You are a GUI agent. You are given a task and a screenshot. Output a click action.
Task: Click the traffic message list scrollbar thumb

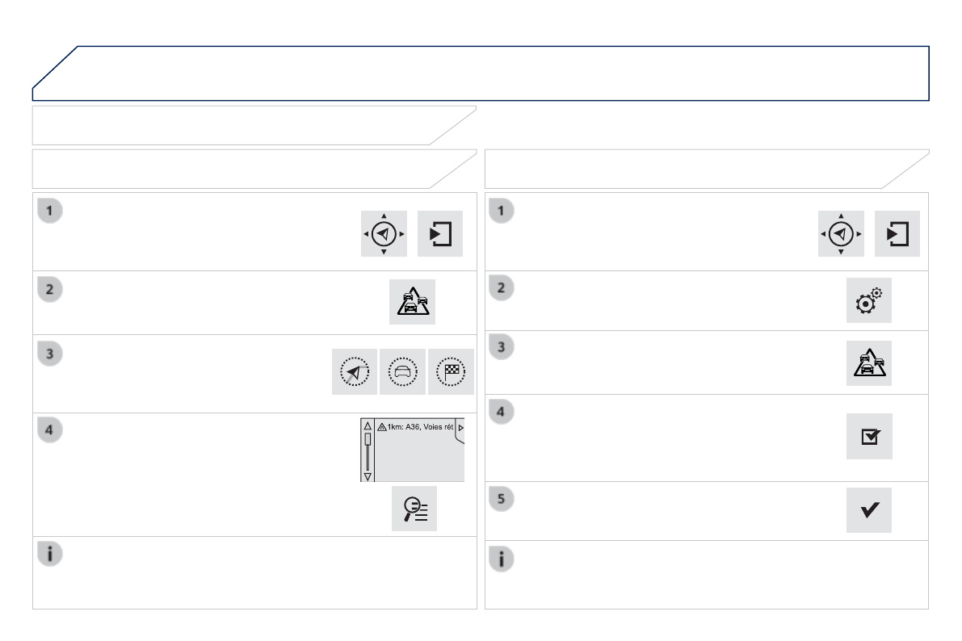click(368, 440)
